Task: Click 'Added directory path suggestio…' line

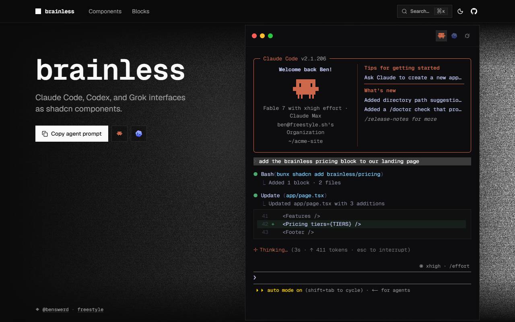Action: click(x=413, y=100)
